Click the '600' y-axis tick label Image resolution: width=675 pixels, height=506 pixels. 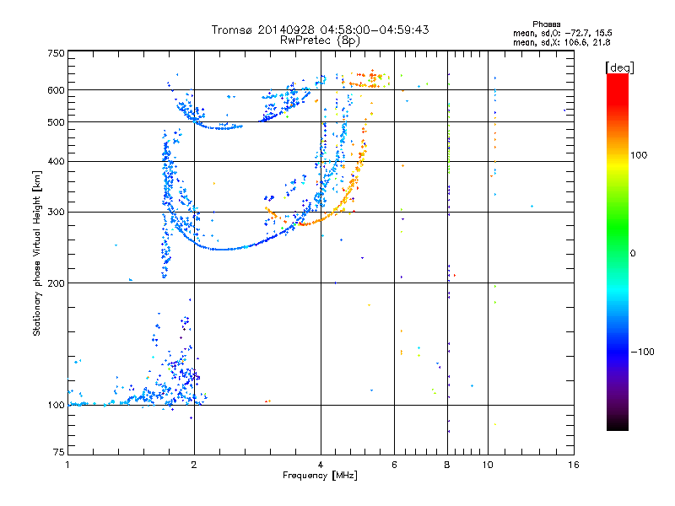(x=56, y=90)
